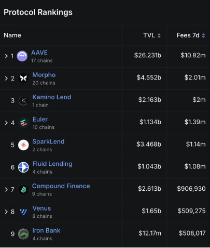Click the Compound Finance green logo icon
The image size is (210, 248).
pos(23,189)
